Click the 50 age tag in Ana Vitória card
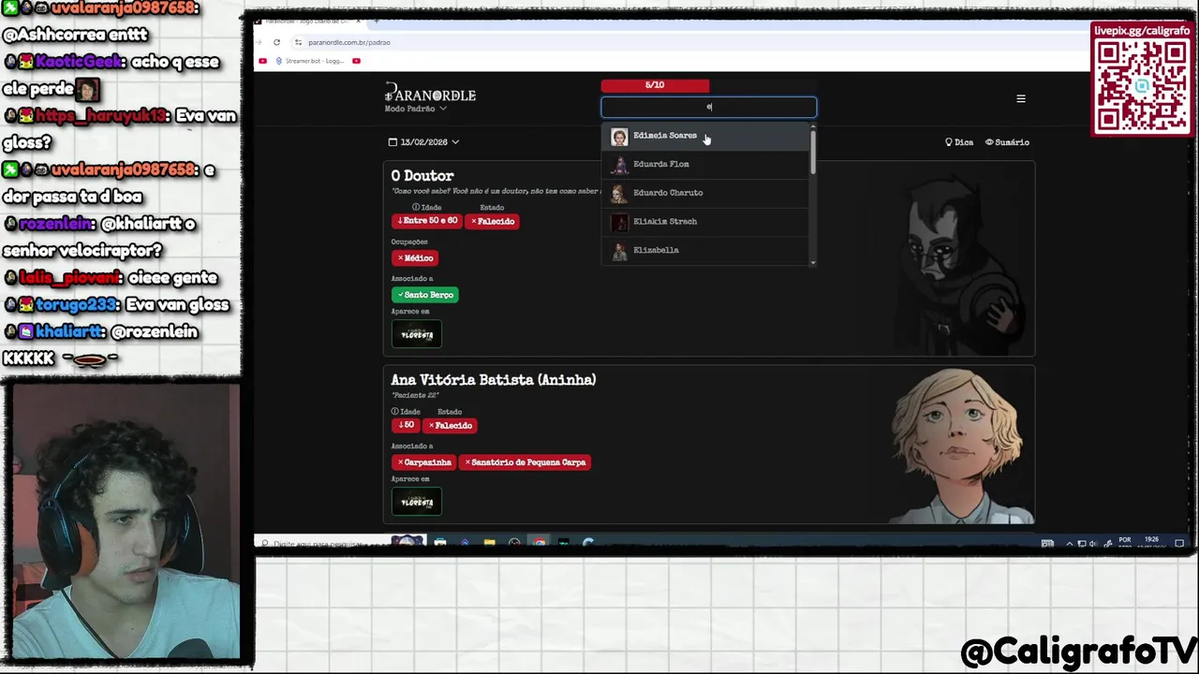 coord(406,426)
